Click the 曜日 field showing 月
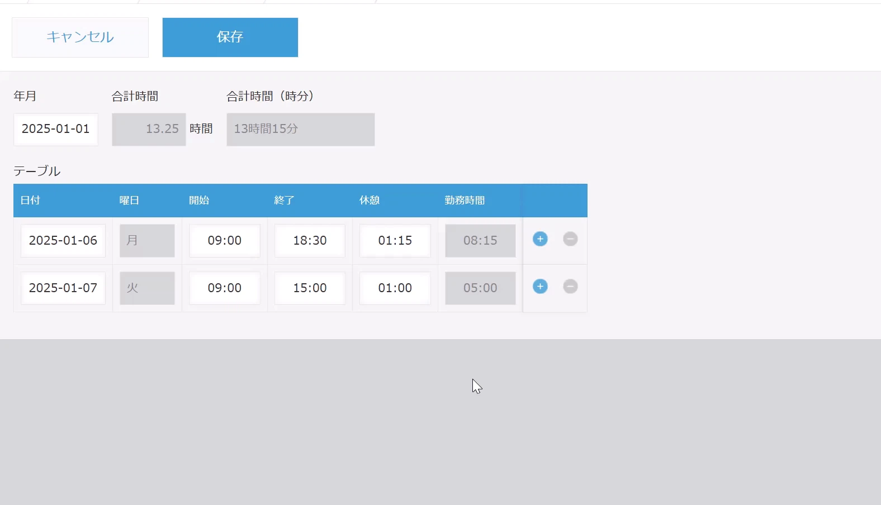 (x=147, y=241)
